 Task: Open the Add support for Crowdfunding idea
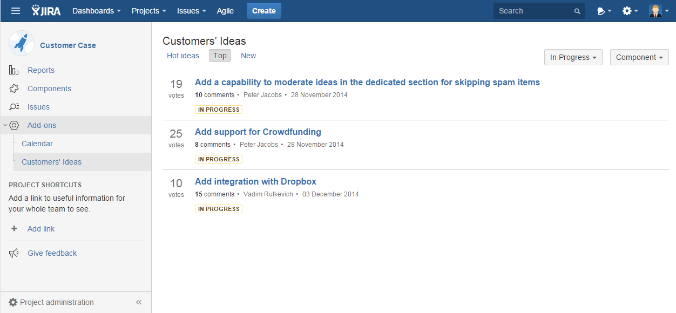pos(258,132)
